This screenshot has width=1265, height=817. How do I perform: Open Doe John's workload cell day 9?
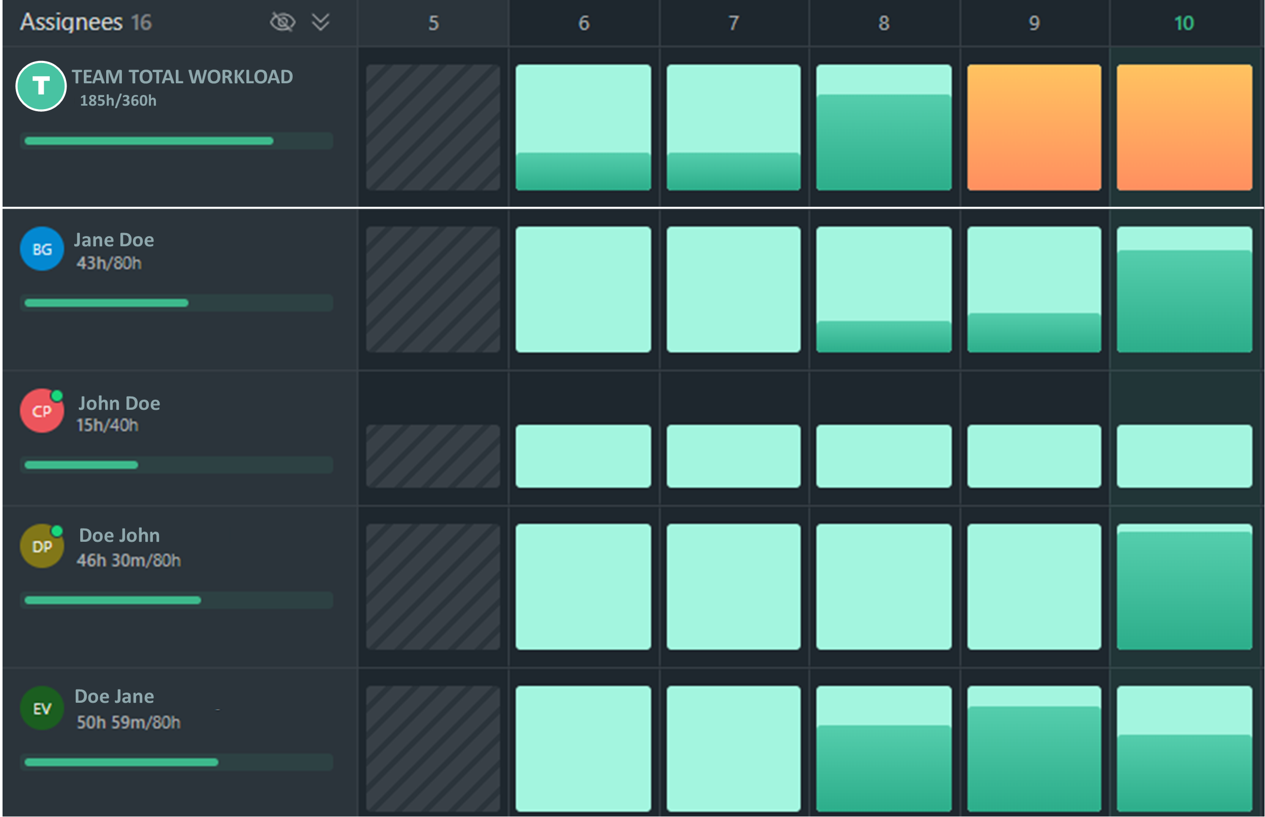[x=1034, y=587]
